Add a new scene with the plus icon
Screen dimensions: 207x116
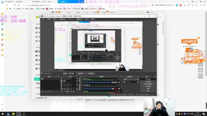(42, 92)
